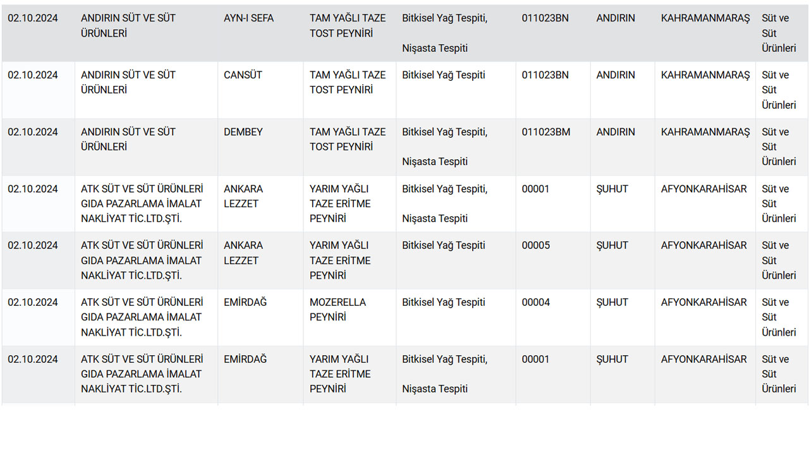
Task: Click ANDIRIN district in the AYN-I SEFA row
Action: coord(615,18)
